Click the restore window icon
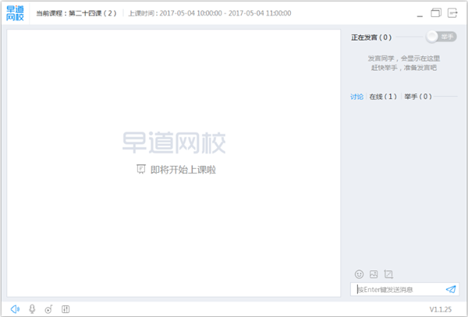Viewport: 468px width, 317px height. 436,12
